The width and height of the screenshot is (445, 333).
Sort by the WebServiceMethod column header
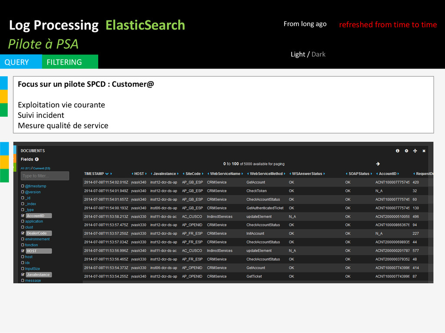tap(266, 174)
